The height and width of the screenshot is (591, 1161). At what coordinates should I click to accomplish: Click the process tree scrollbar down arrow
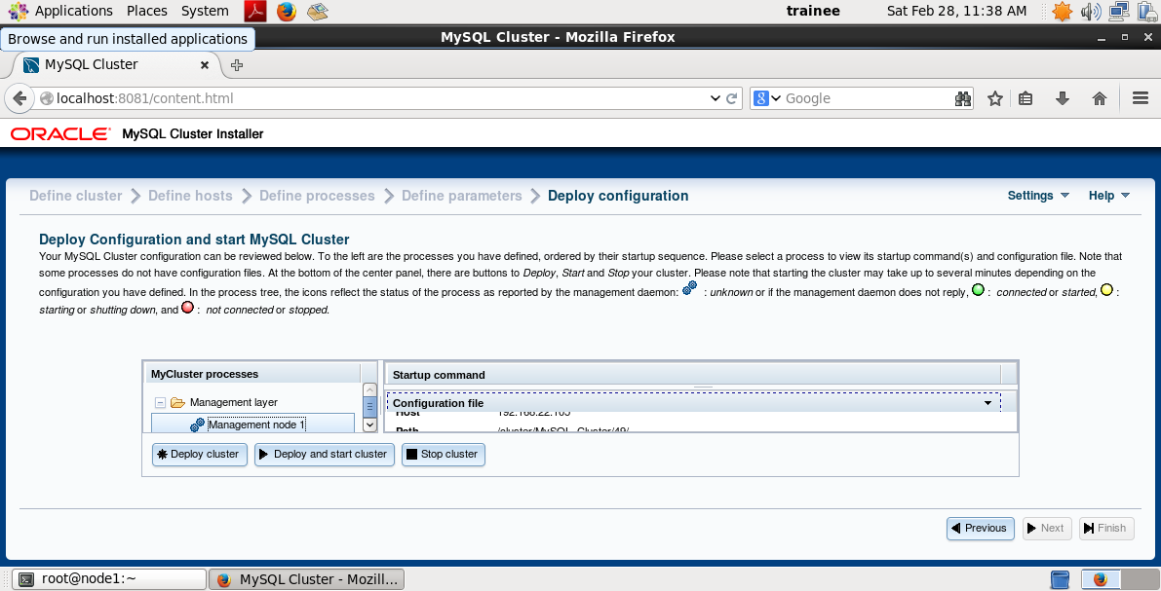click(x=369, y=425)
